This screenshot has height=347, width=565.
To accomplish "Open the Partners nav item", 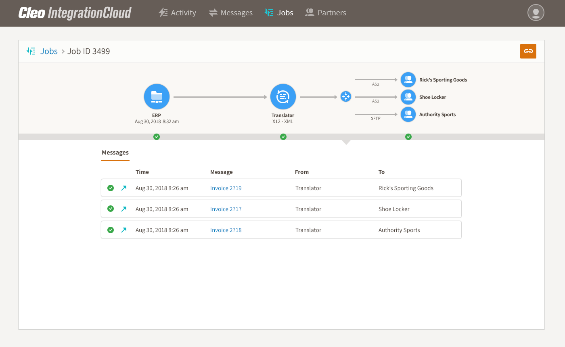I will (x=326, y=13).
